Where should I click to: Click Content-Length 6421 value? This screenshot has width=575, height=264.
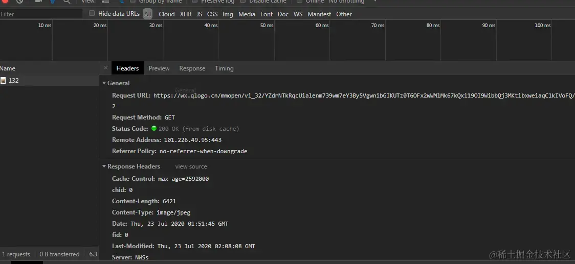(169, 201)
